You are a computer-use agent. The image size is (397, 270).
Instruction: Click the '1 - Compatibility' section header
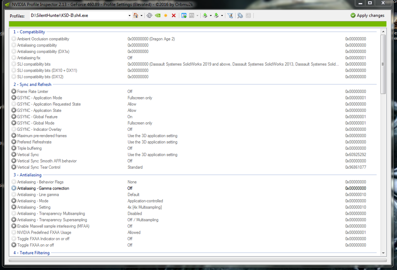[29, 32]
